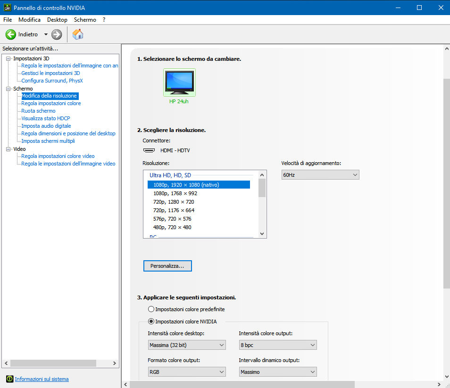The height and width of the screenshot is (388, 450).
Task: Open the Intensità colore desktop dropdown
Action: [187, 345]
